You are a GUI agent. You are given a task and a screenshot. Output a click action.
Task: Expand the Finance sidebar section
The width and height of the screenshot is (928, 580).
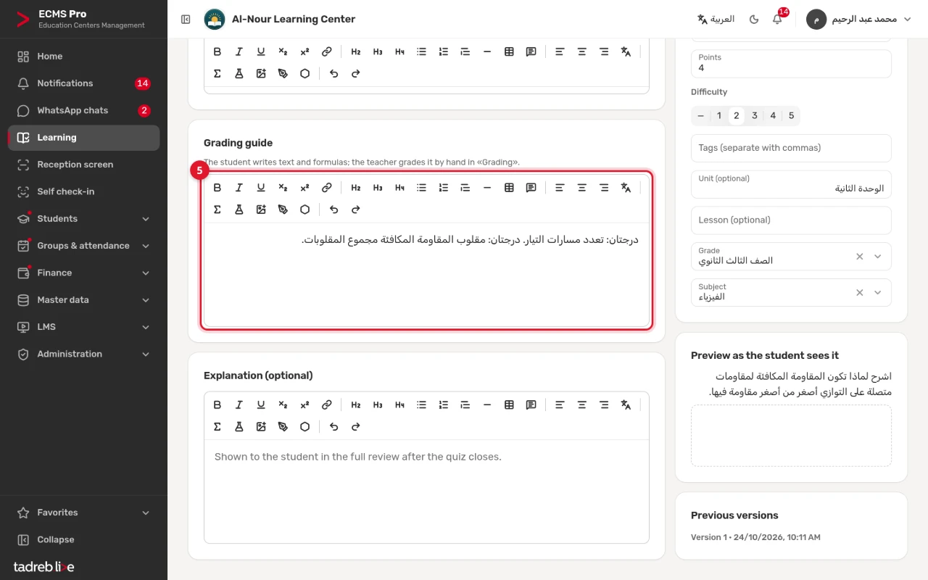[x=83, y=273]
